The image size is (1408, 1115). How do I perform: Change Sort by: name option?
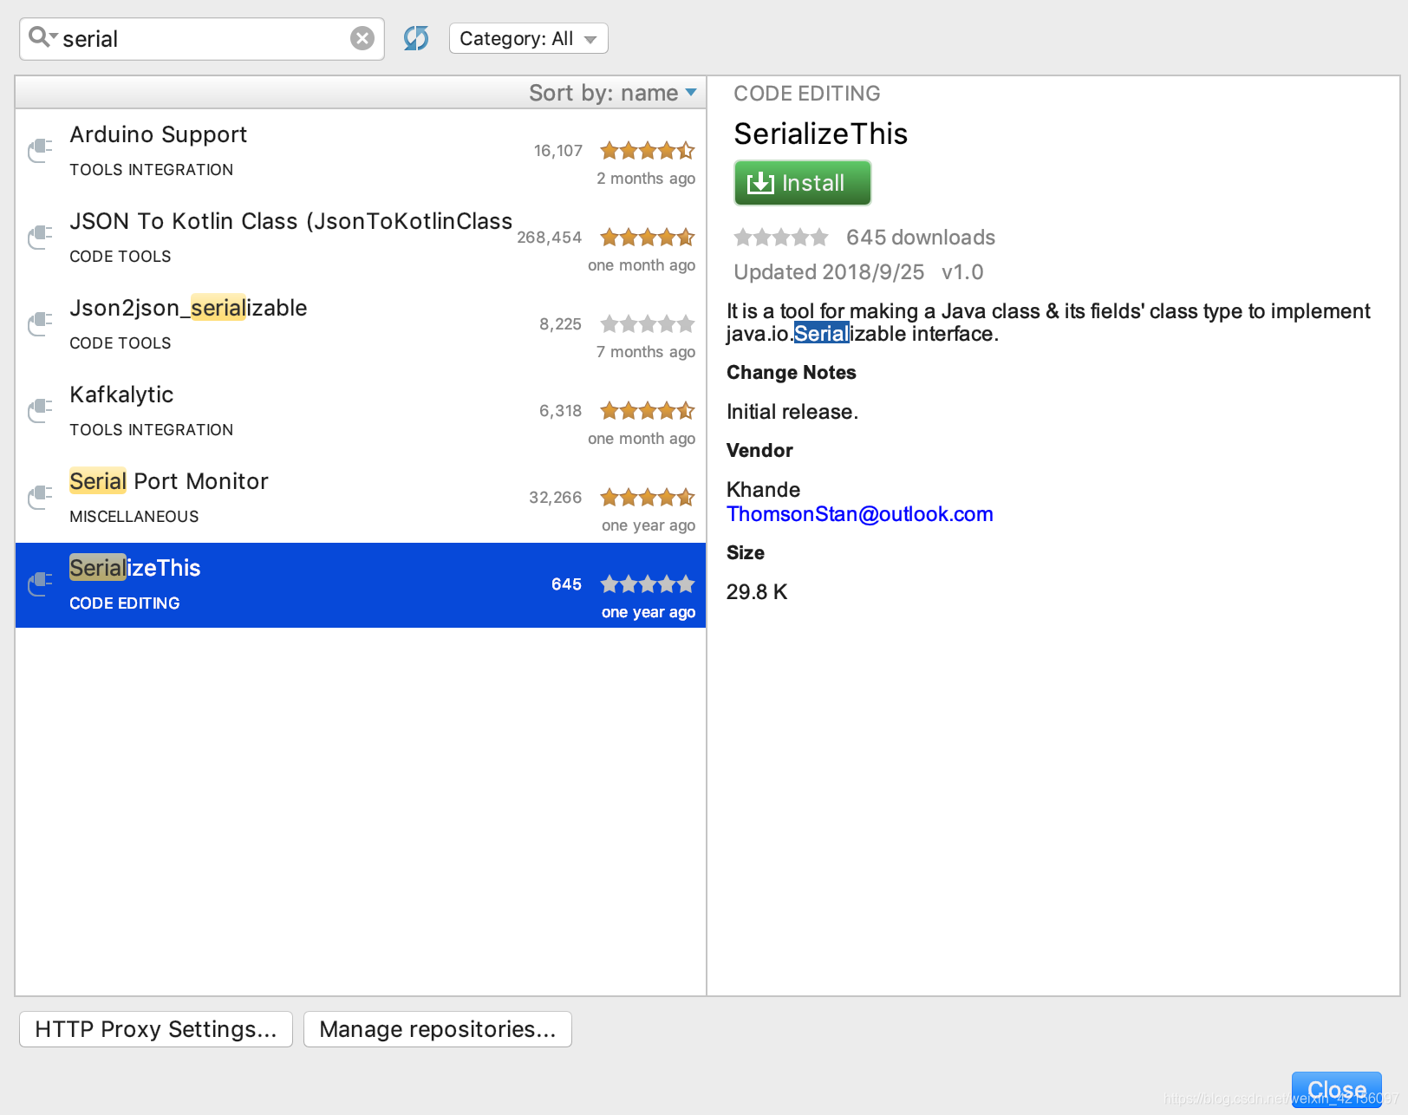tap(613, 93)
